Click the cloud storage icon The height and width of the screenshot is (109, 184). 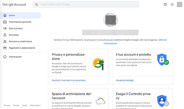[x=100, y=101]
